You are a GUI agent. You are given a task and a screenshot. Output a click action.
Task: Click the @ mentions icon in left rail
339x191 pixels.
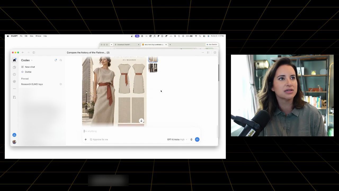pyautogui.click(x=14, y=82)
